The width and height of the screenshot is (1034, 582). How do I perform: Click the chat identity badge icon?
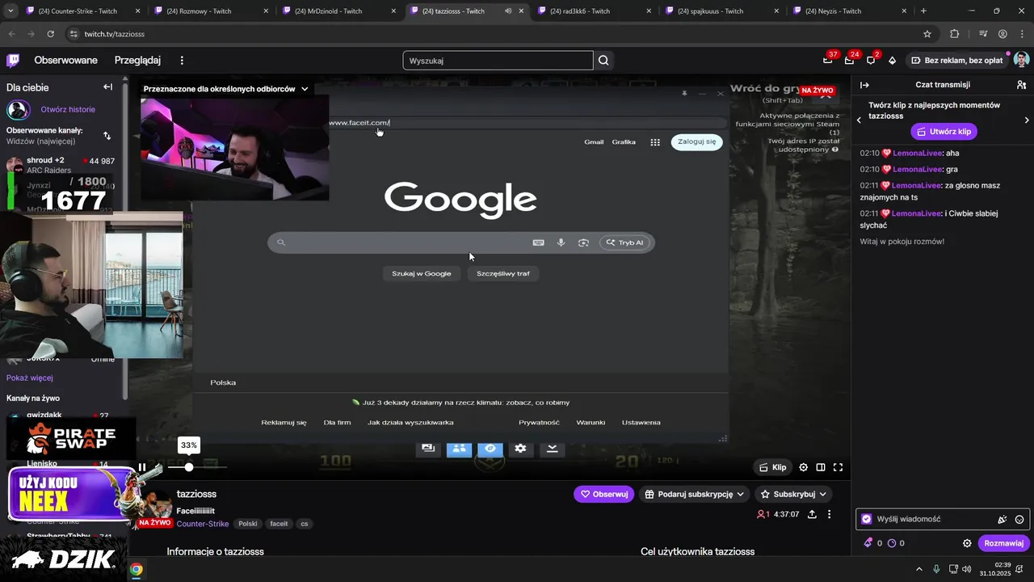(x=867, y=519)
